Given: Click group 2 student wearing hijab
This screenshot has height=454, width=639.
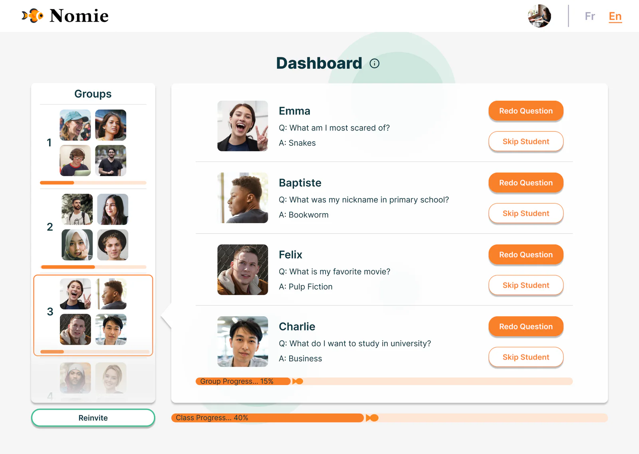Looking at the screenshot, I should coord(77,245).
